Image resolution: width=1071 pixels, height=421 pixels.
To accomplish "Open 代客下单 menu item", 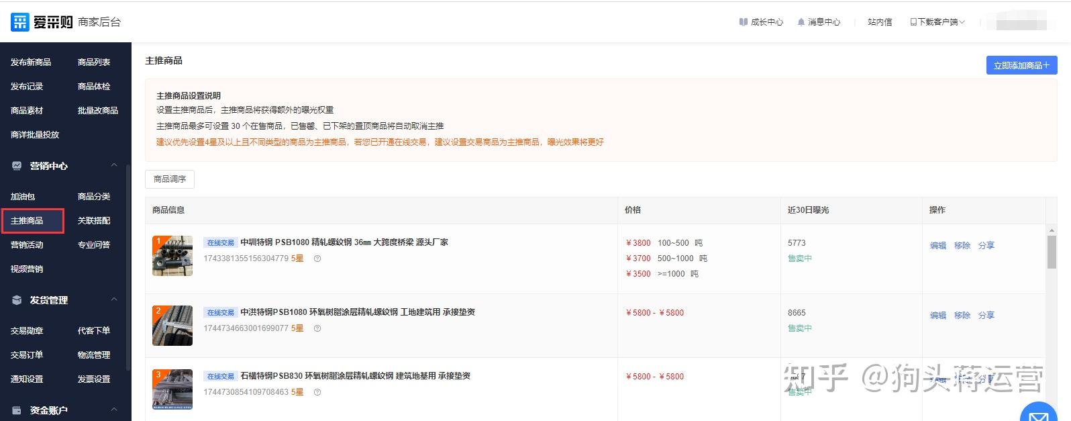I will pos(94,331).
